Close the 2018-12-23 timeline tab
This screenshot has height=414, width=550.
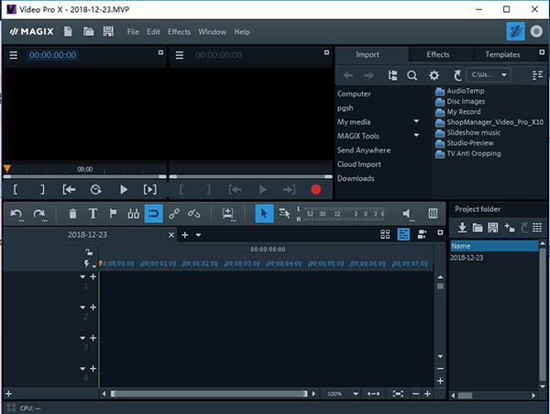pyautogui.click(x=171, y=235)
